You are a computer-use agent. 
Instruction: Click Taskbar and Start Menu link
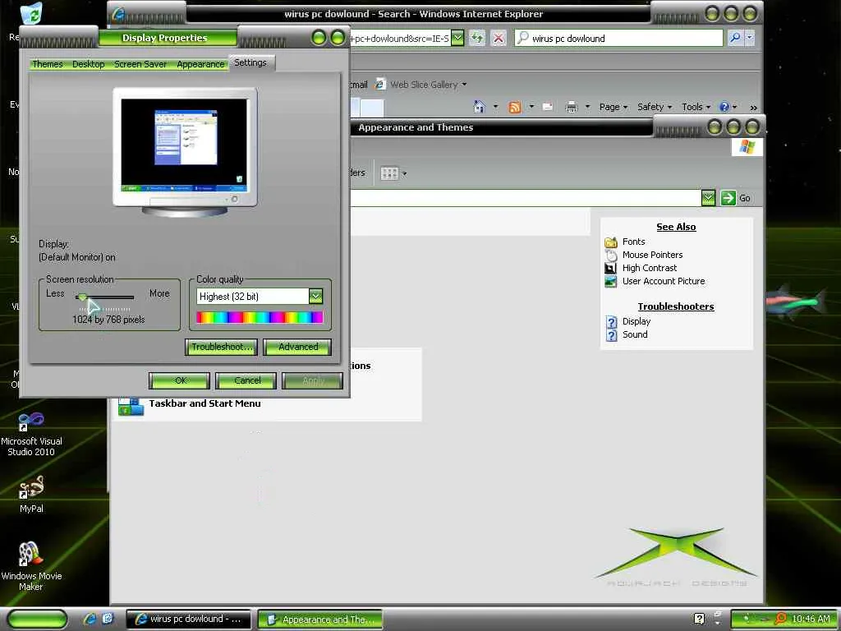coord(205,403)
